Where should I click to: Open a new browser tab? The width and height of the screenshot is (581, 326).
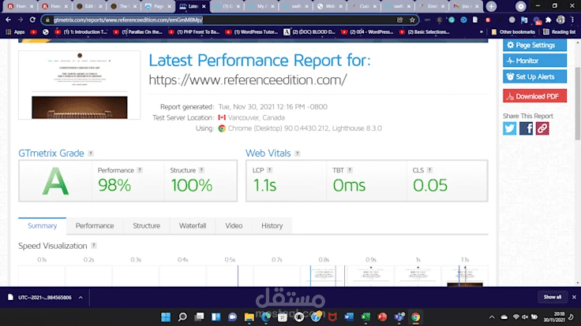tap(491, 6)
